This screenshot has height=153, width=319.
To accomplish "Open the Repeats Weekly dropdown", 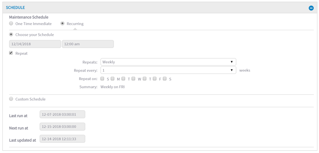I will [x=168, y=62].
